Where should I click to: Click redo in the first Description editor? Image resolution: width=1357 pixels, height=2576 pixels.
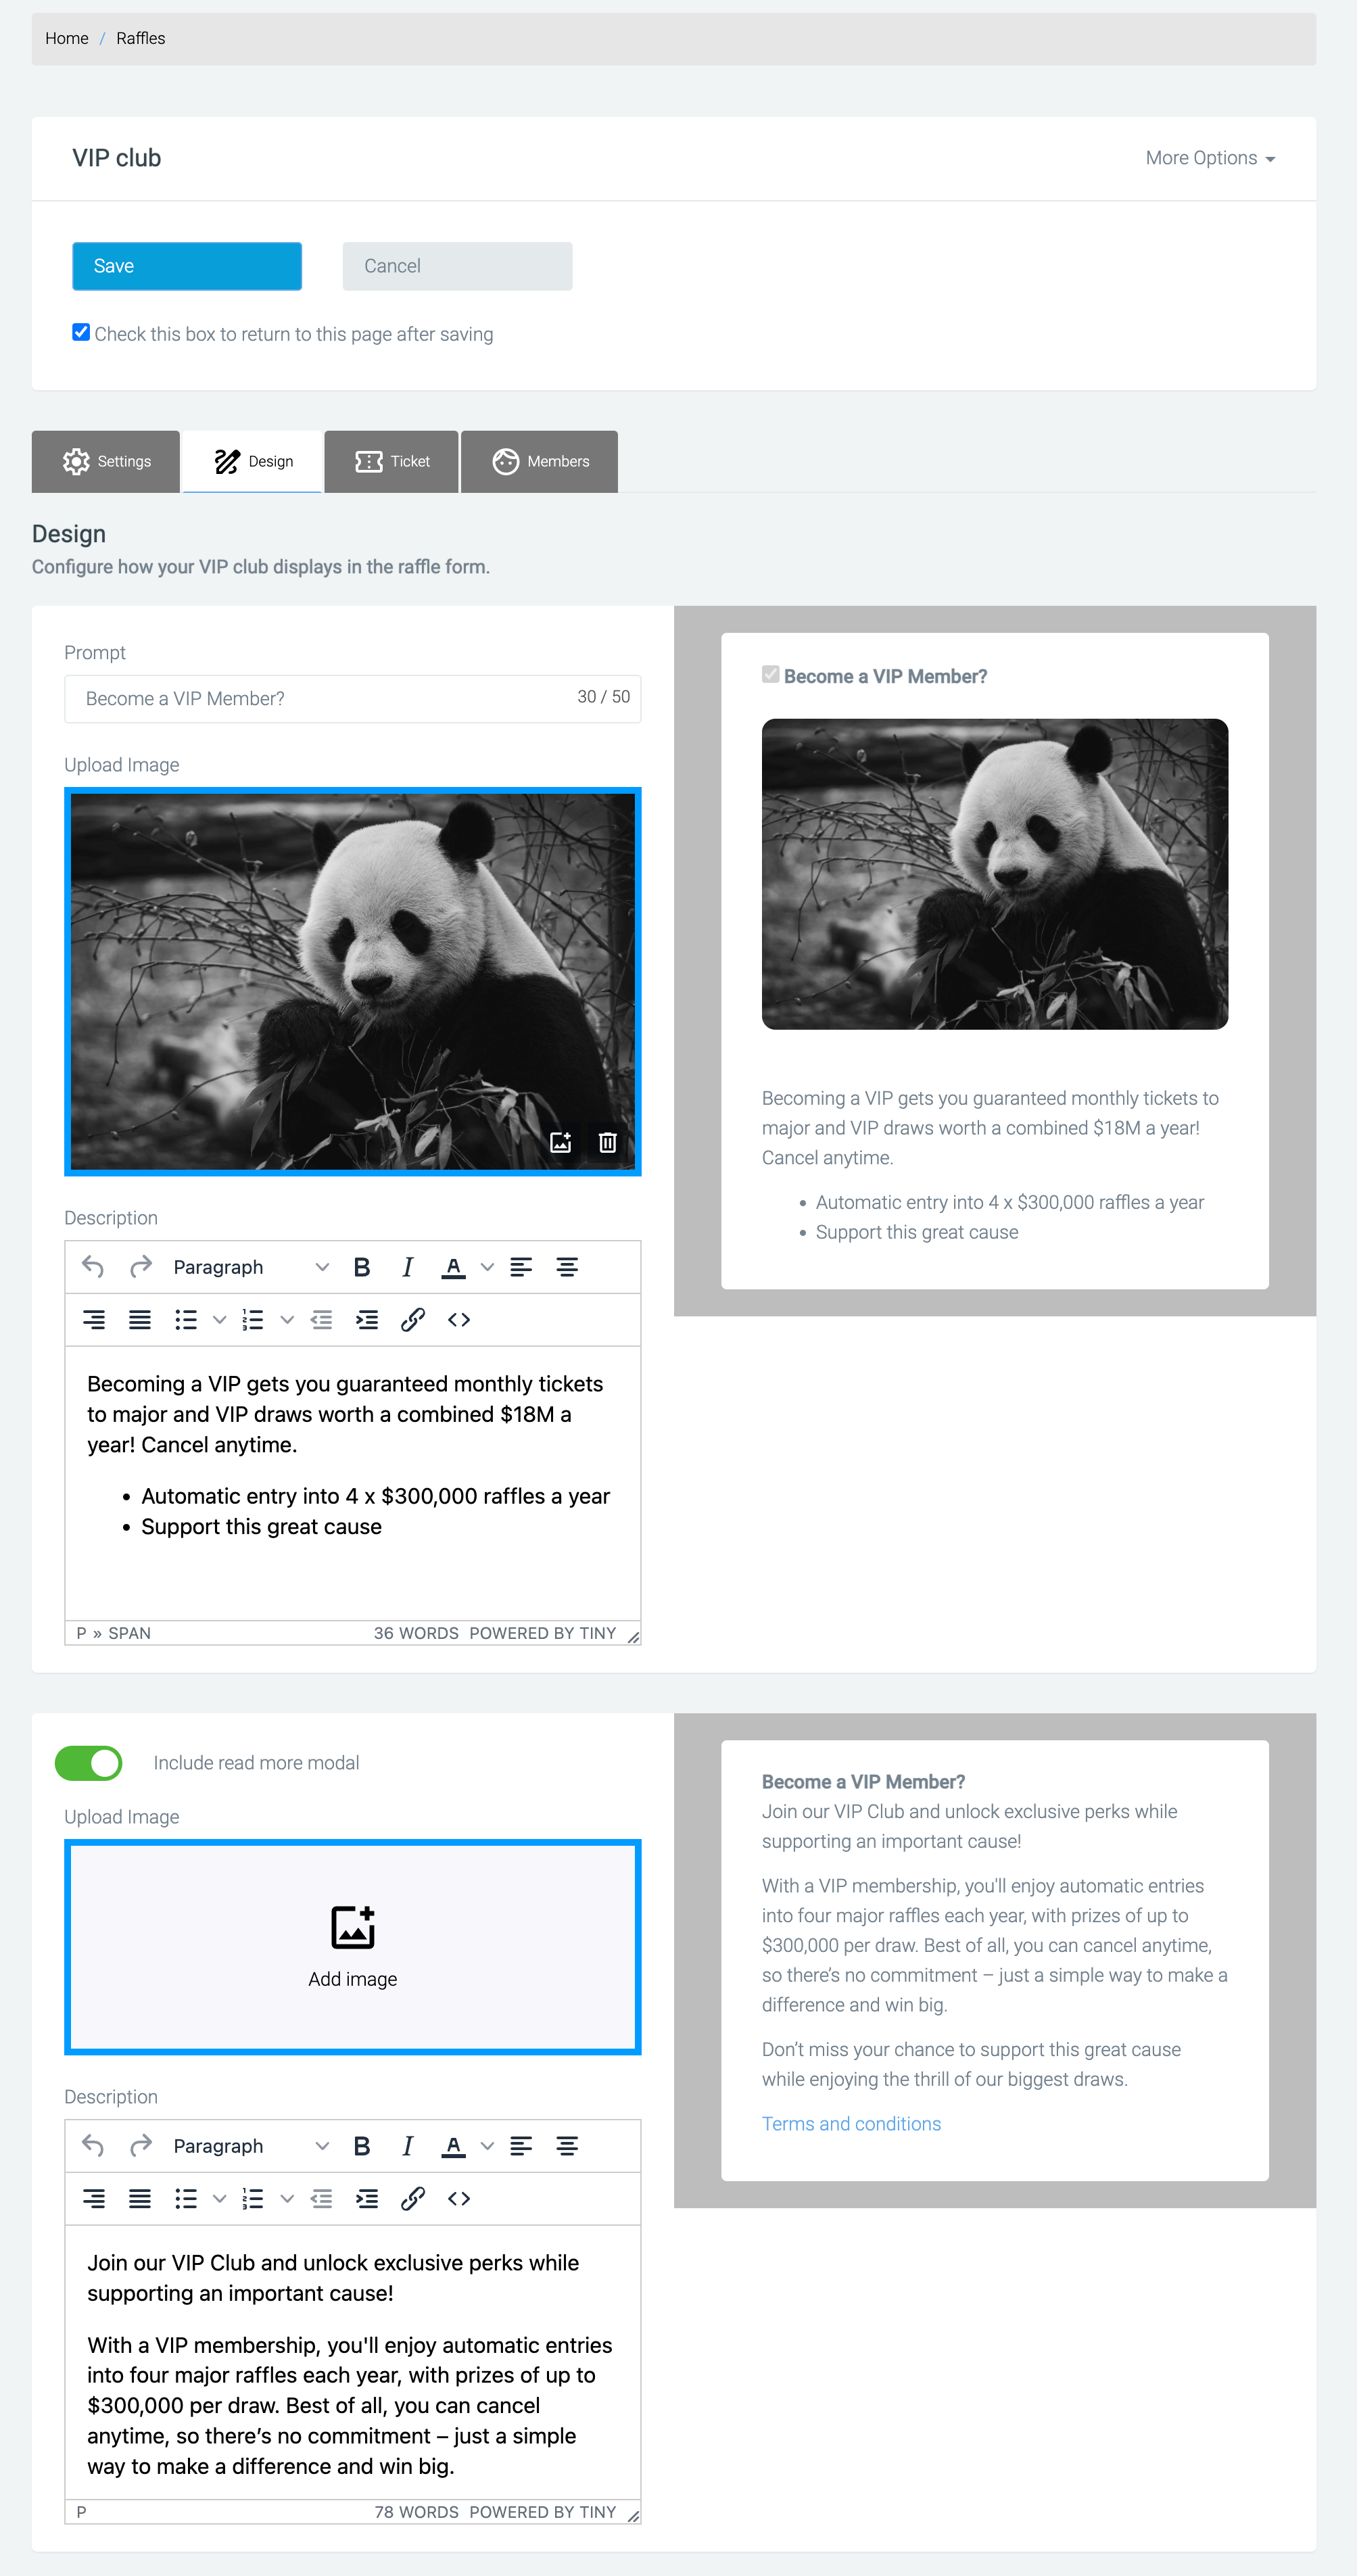tap(140, 1267)
